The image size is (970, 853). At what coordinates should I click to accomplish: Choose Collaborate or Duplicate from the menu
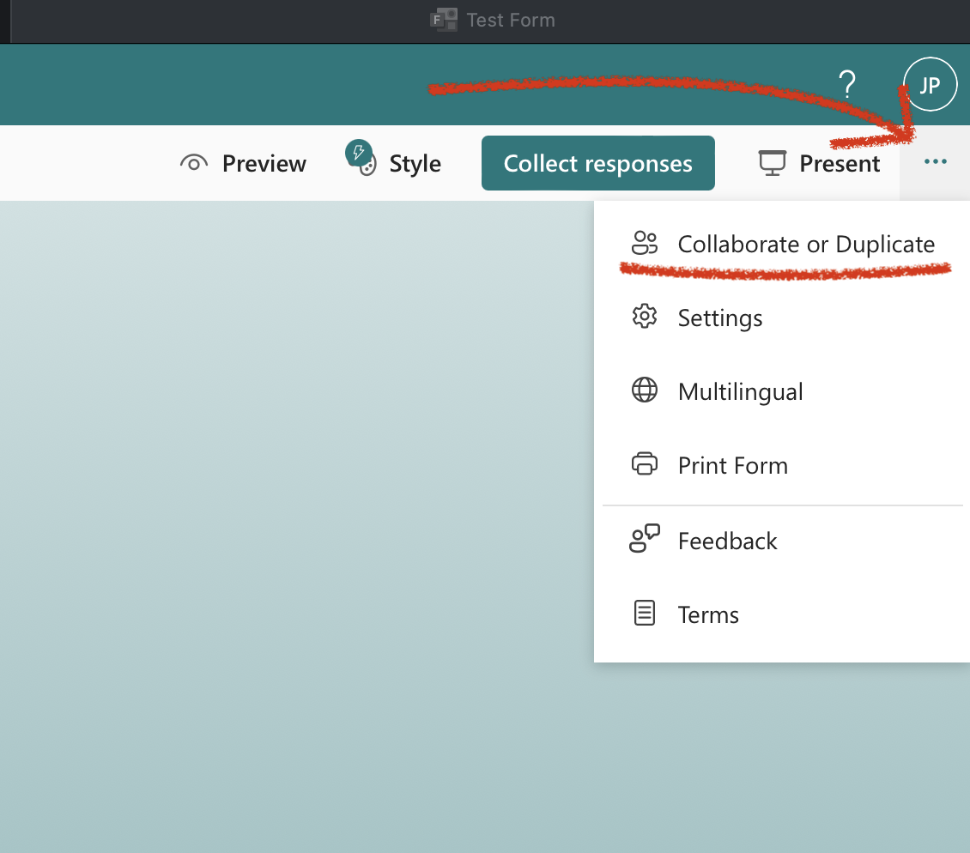pyautogui.click(x=805, y=245)
